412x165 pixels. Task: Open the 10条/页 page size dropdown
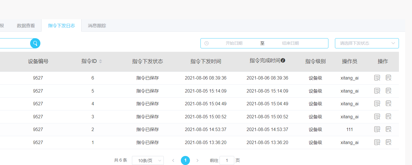pos(148,160)
